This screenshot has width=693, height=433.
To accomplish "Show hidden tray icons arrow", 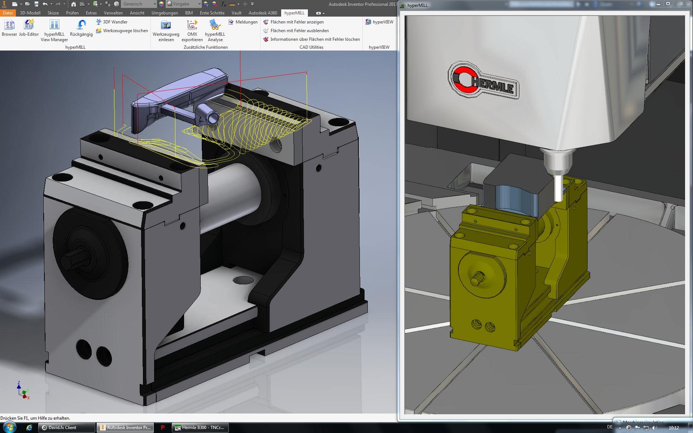I will pyautogui.click(x=619, y=428).
